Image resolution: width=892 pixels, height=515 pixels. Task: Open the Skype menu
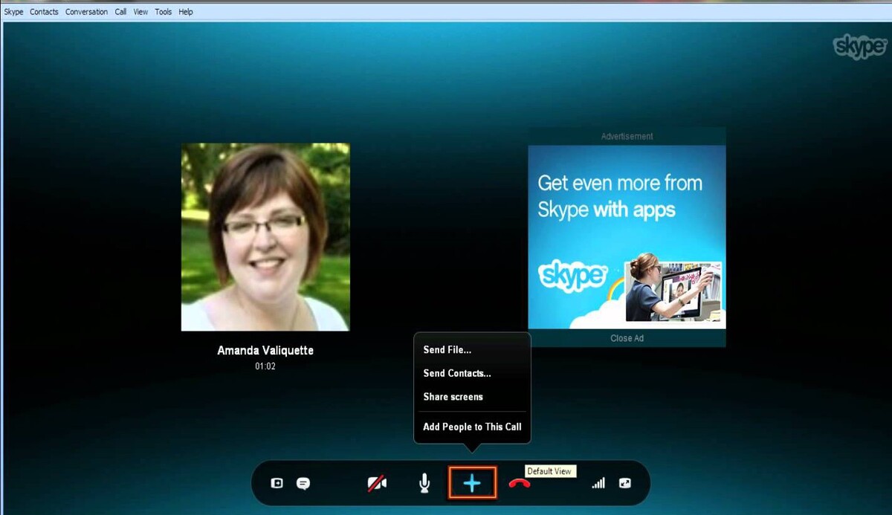pyautogui.click(x=13, y=12)
